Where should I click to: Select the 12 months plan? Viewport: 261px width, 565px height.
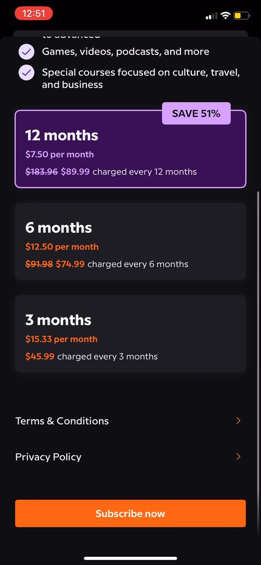click(130, 149)
